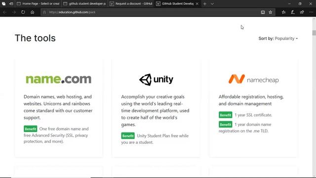The height and width of the screenshot is (178, 316).
Task: Click the lock icon beside the URL
Action: coord(44,12)
